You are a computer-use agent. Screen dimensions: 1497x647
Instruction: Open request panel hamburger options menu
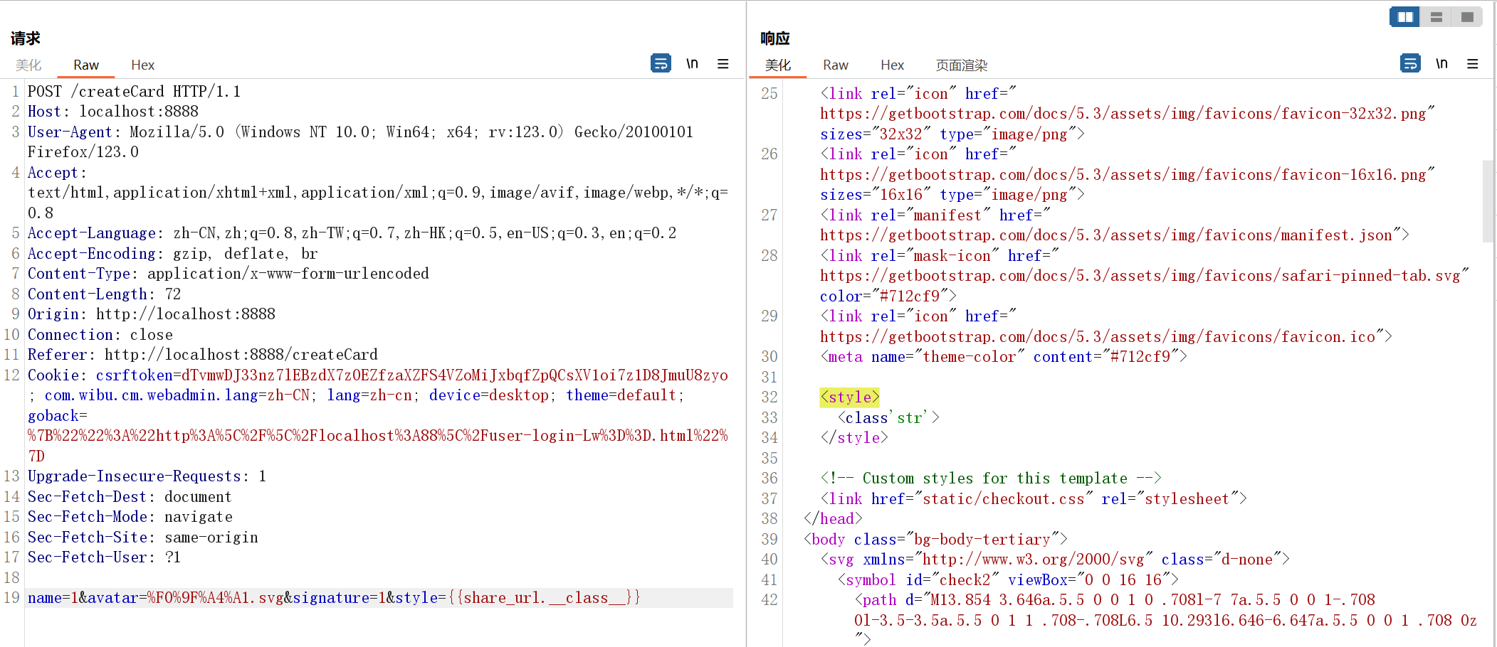723,63
